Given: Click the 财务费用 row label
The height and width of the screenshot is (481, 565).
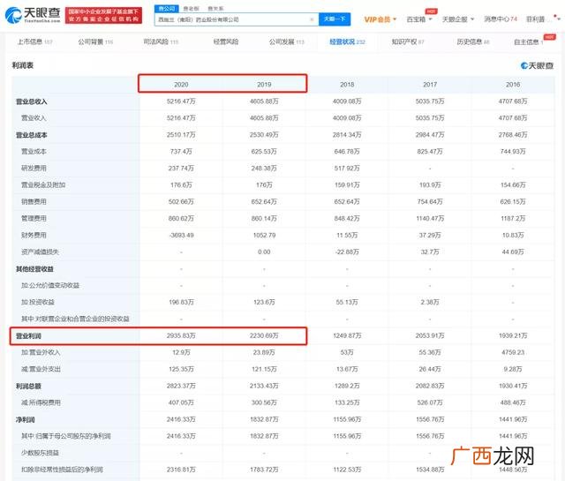Looking at the screenshot, I should [34, 236].
